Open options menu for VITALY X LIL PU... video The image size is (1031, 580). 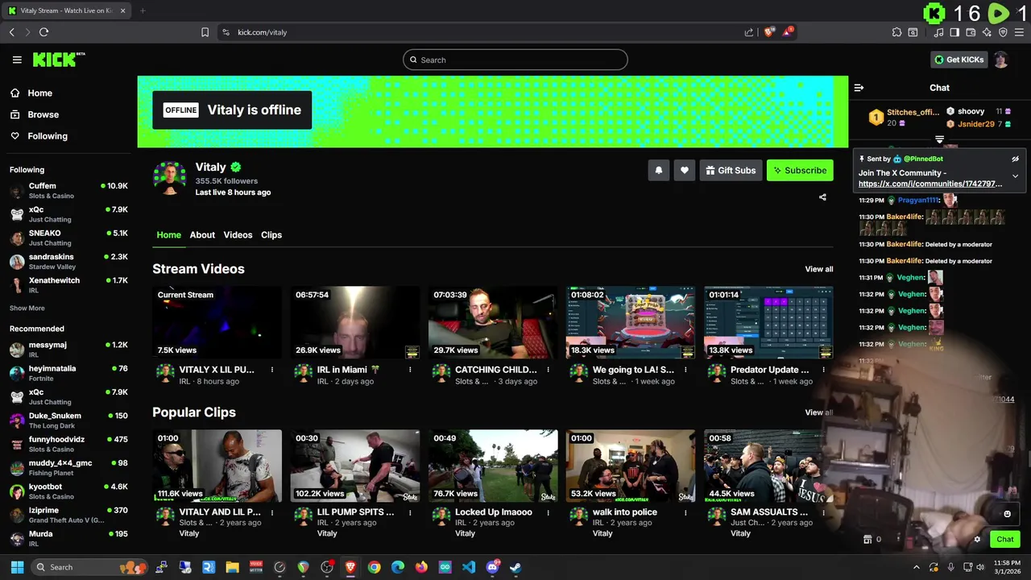(x=272, y=370)
